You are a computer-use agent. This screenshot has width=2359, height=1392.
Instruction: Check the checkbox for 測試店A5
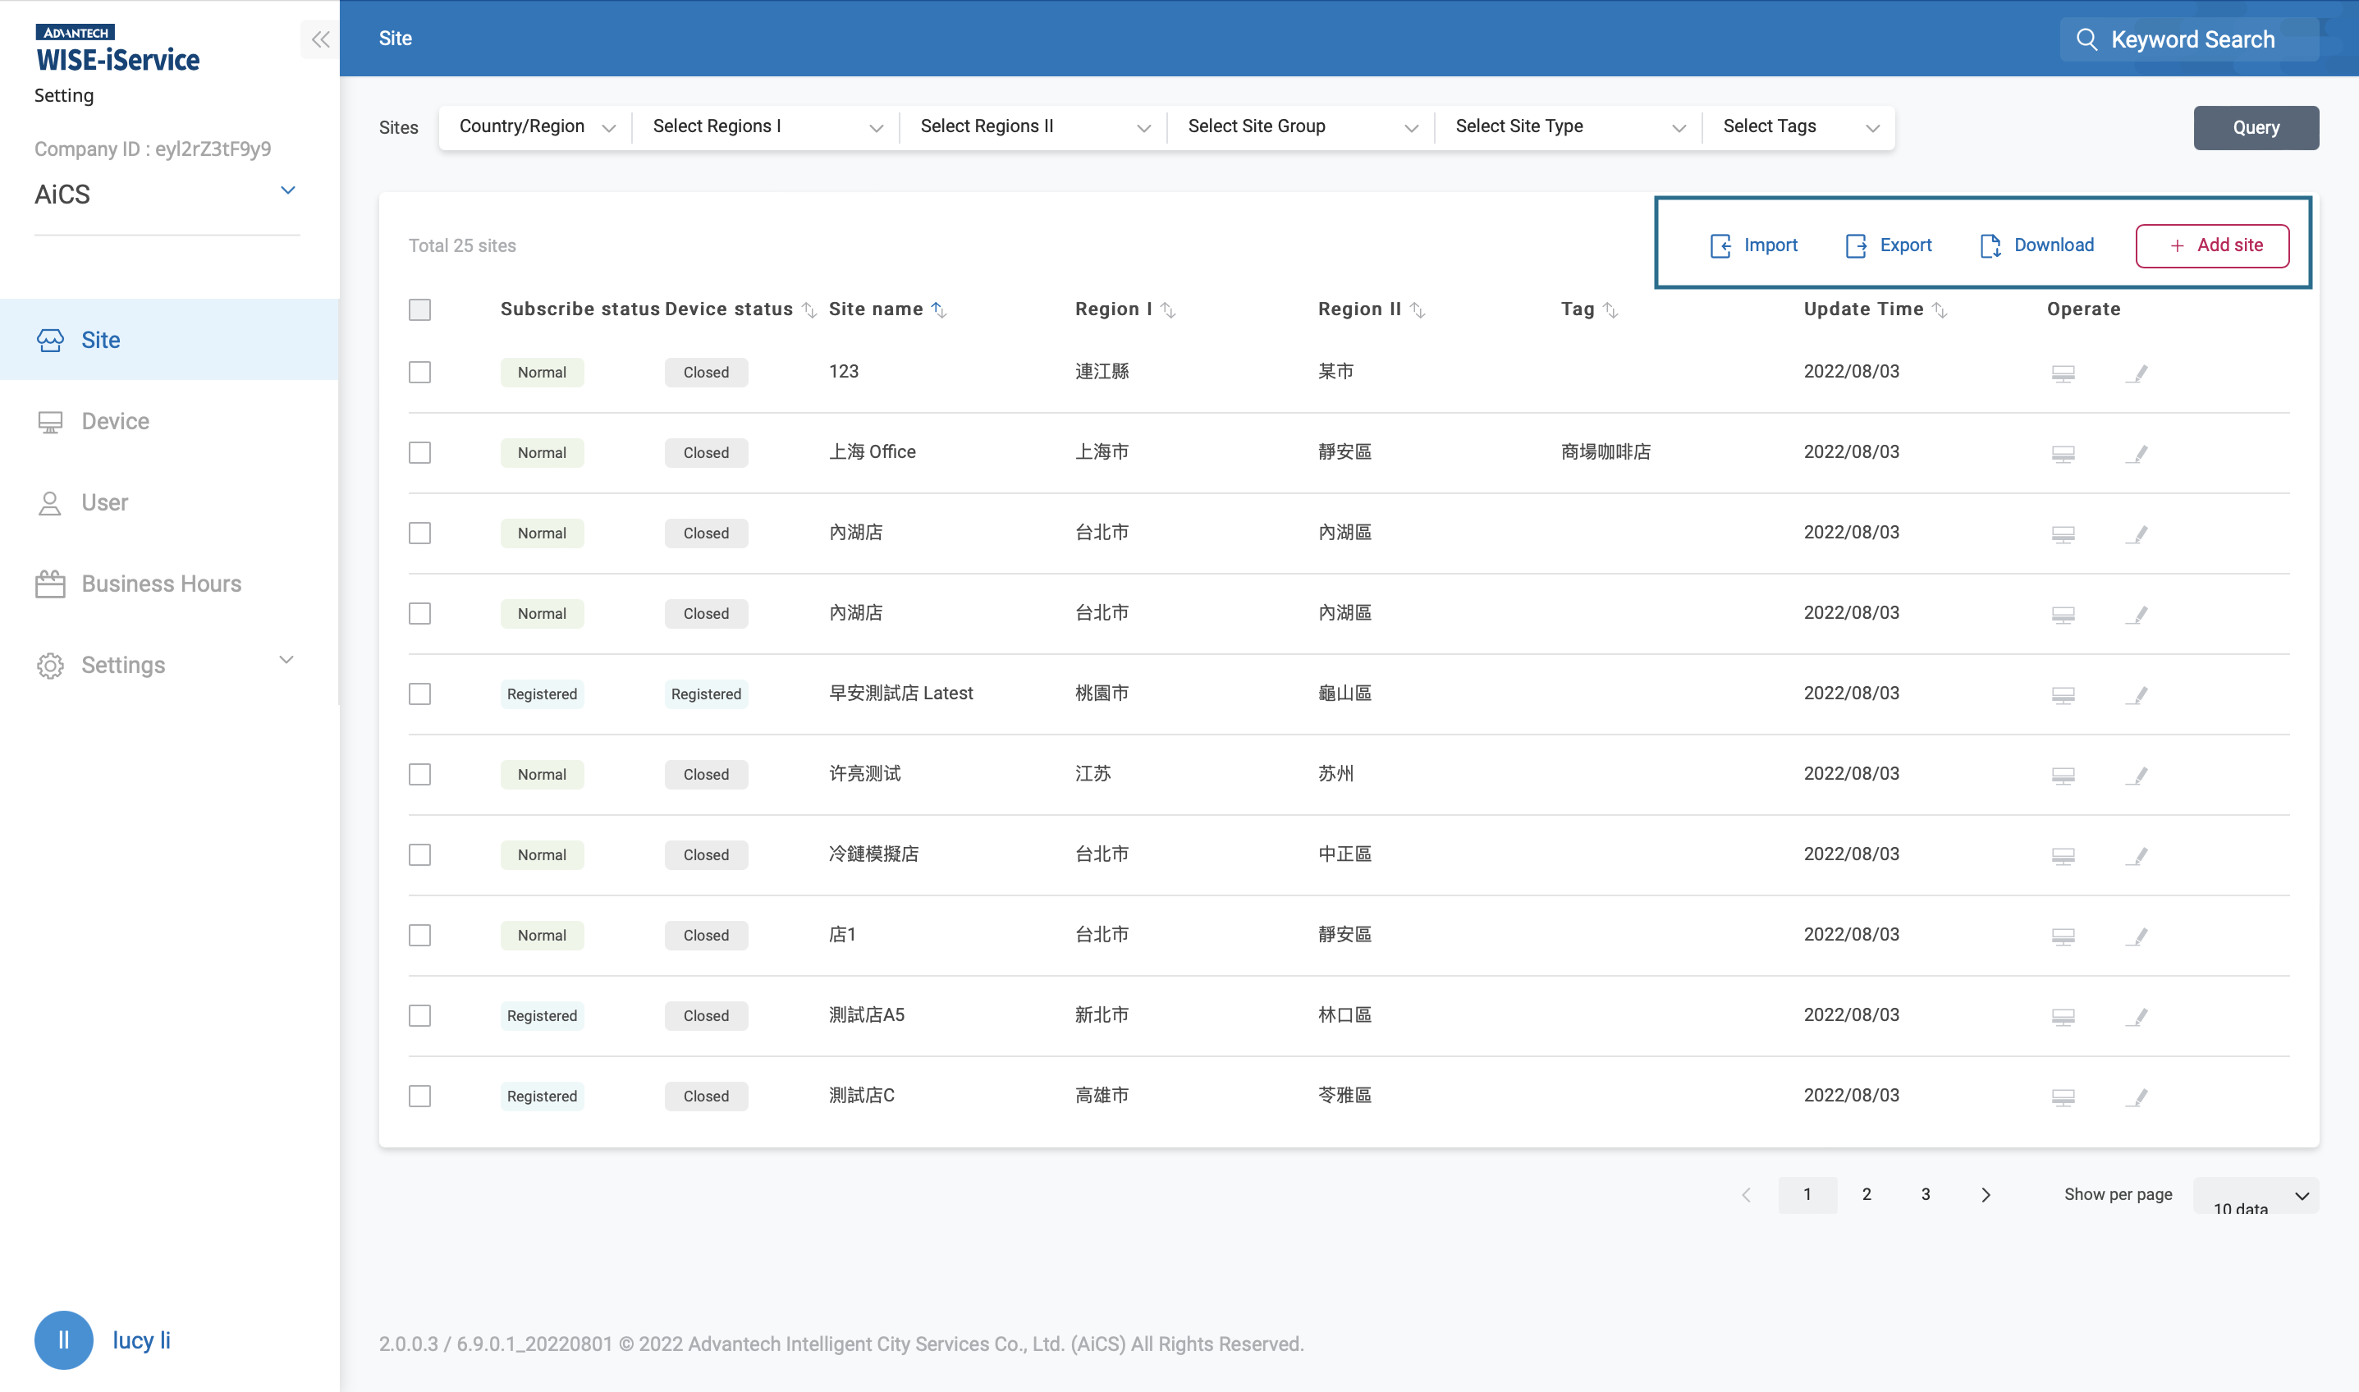(419, 1015)
